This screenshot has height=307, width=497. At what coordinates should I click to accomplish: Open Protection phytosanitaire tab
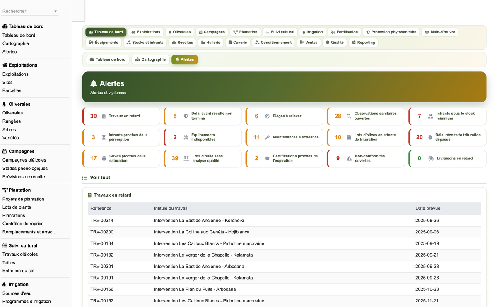(x=391, y=32)
